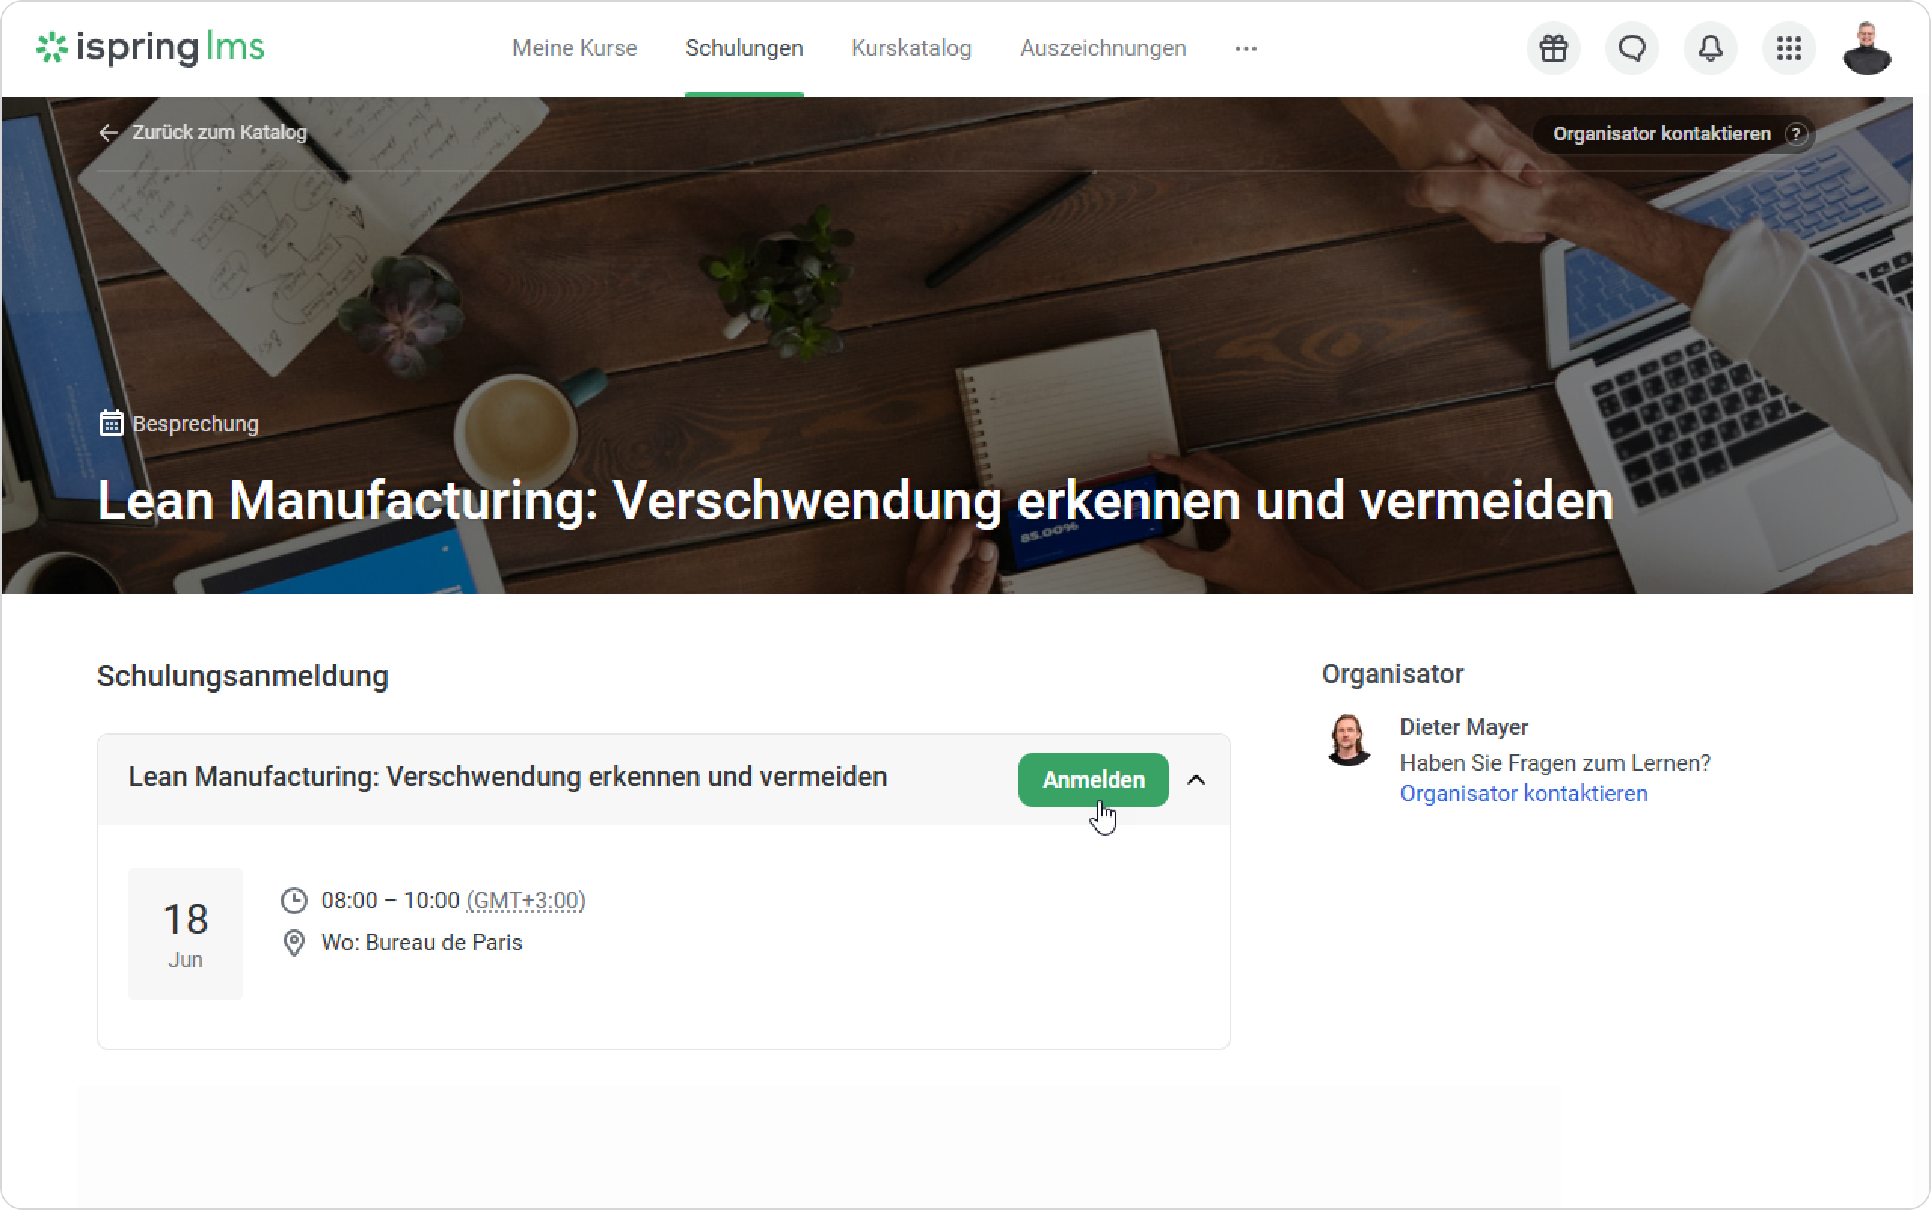Click Dieter Mayer's avatar photo

(1349, 740)
